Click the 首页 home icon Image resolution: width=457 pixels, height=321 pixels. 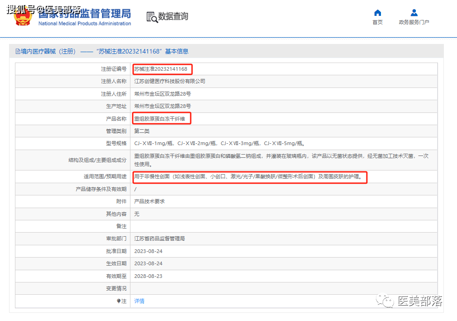click(377, 13)
